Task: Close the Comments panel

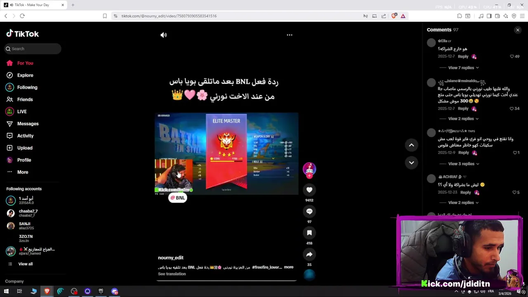Action: tap(518, 30)
